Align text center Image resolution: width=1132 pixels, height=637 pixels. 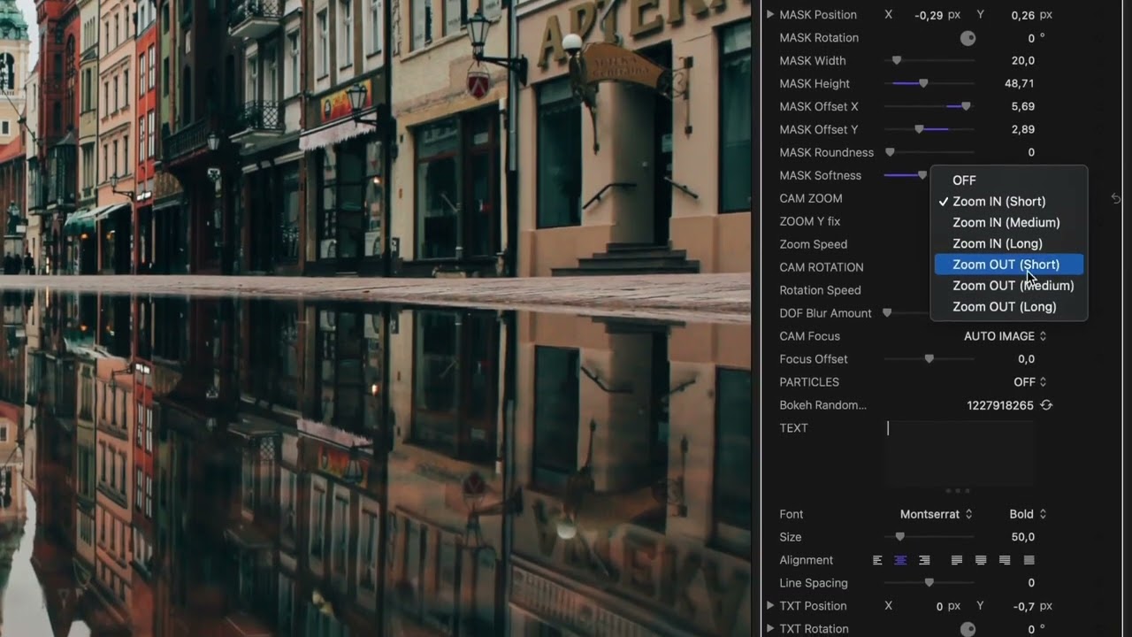[901, 560]
